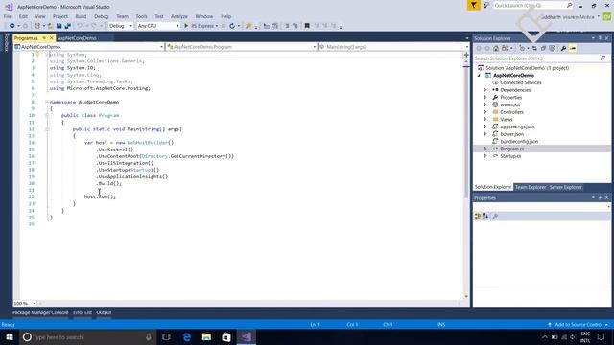Click the Save icon in the toolbar

[x=59, y=26]
